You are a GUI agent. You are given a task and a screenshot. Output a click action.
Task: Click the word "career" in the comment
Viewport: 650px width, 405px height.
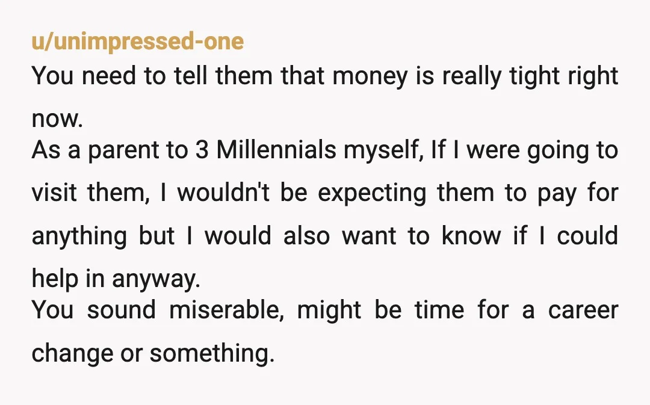click(583, 310)
